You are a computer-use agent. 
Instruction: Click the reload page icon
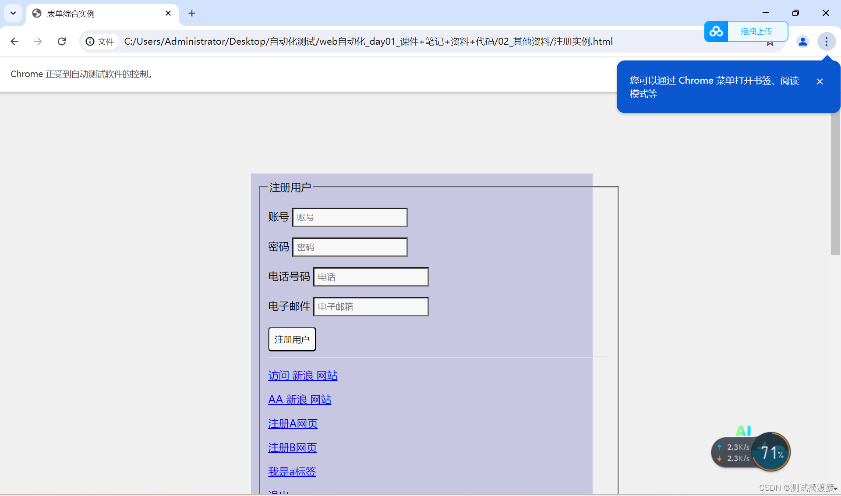click(62, 41)
